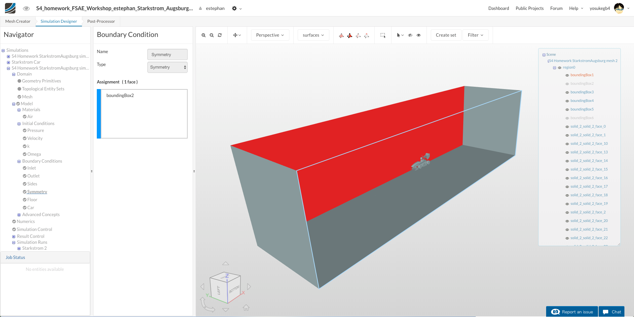Open the Help menu
This screenshot has height=317, width=634.
click(576, 9)
